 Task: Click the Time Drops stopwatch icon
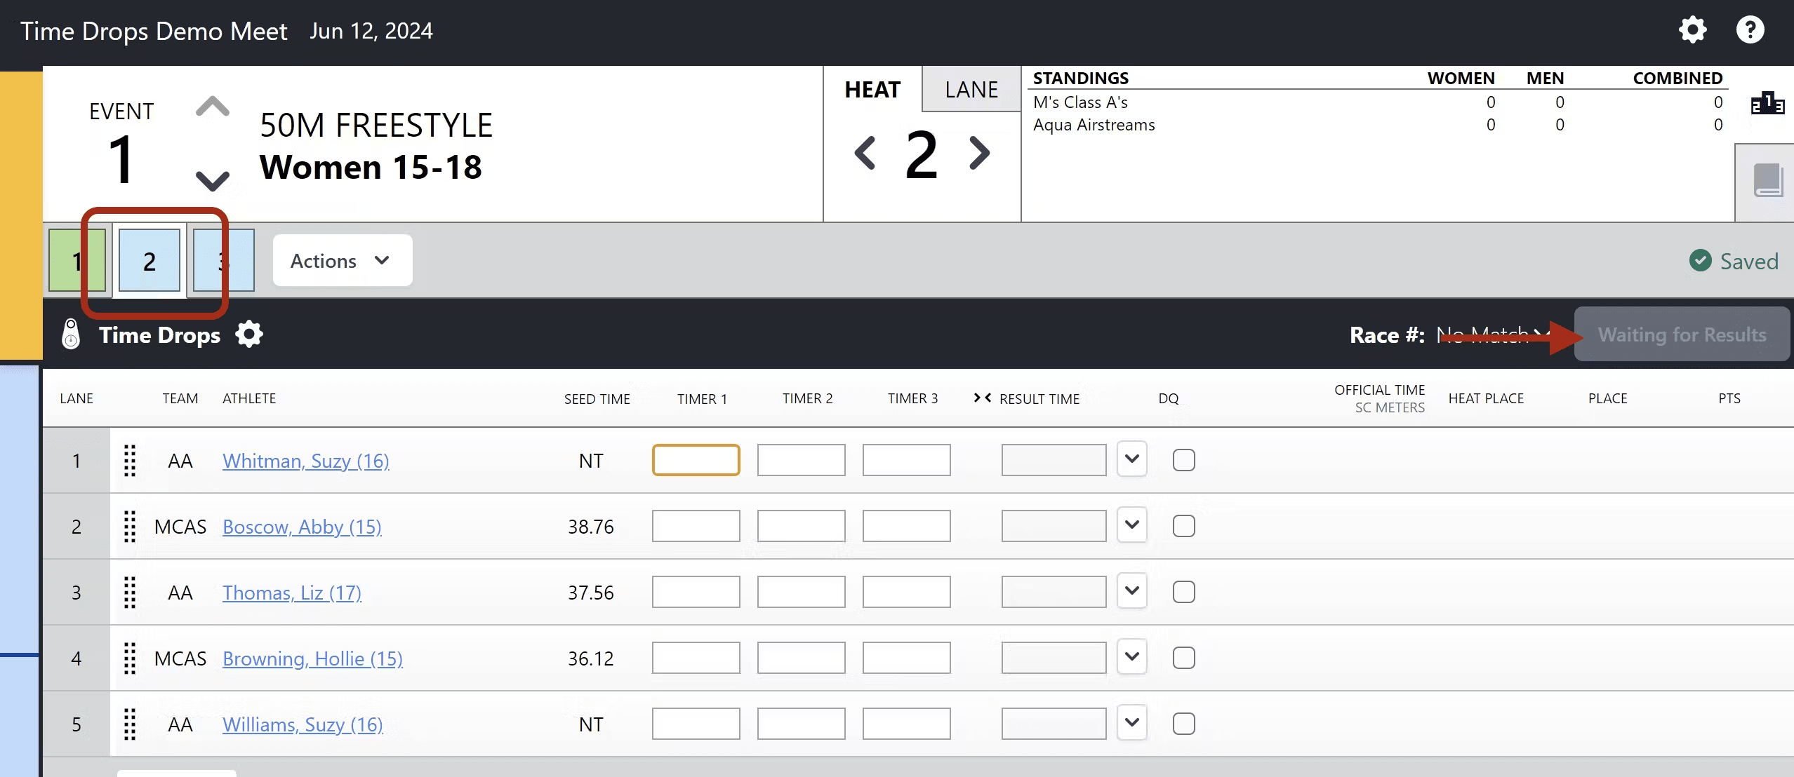coord(71,335)
